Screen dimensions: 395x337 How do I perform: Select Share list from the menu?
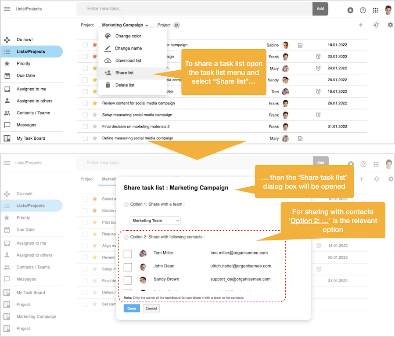coord(124,73)
